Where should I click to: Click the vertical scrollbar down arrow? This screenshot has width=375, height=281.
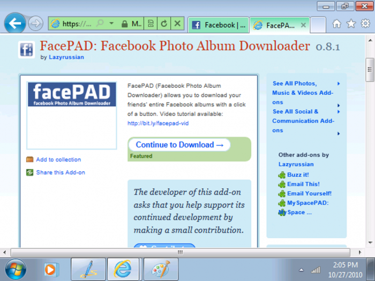(370, 243)
